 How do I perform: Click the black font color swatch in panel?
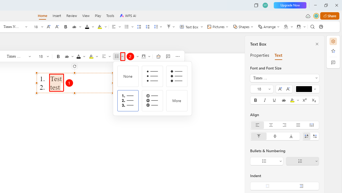point(304,89)
